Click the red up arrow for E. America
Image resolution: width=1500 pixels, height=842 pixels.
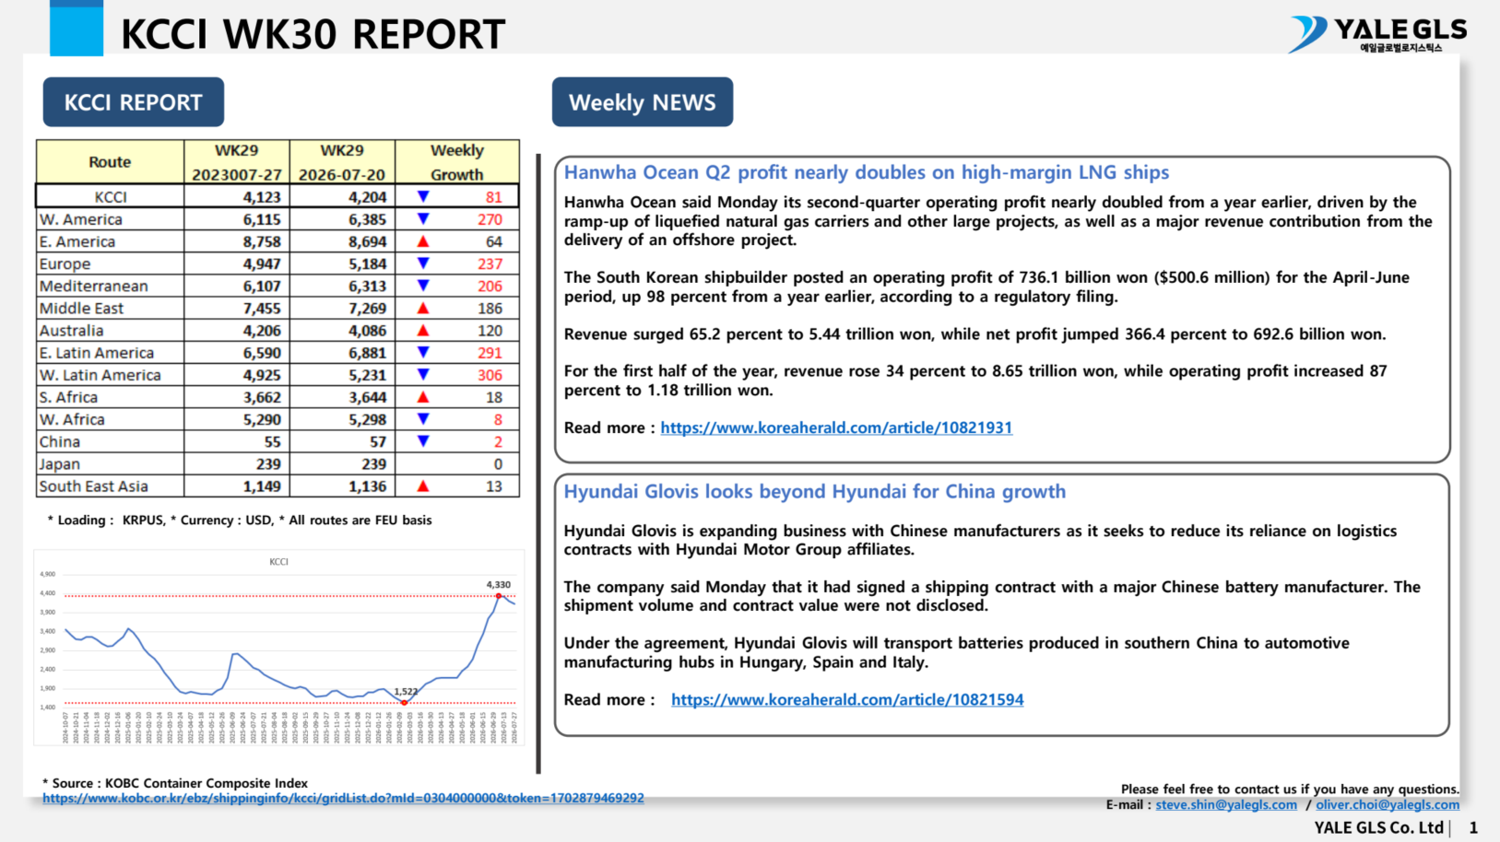(x=423, y=241)
